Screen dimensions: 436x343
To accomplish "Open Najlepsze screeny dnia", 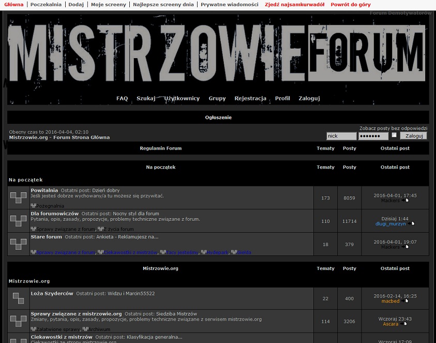I will coord(163,5).
